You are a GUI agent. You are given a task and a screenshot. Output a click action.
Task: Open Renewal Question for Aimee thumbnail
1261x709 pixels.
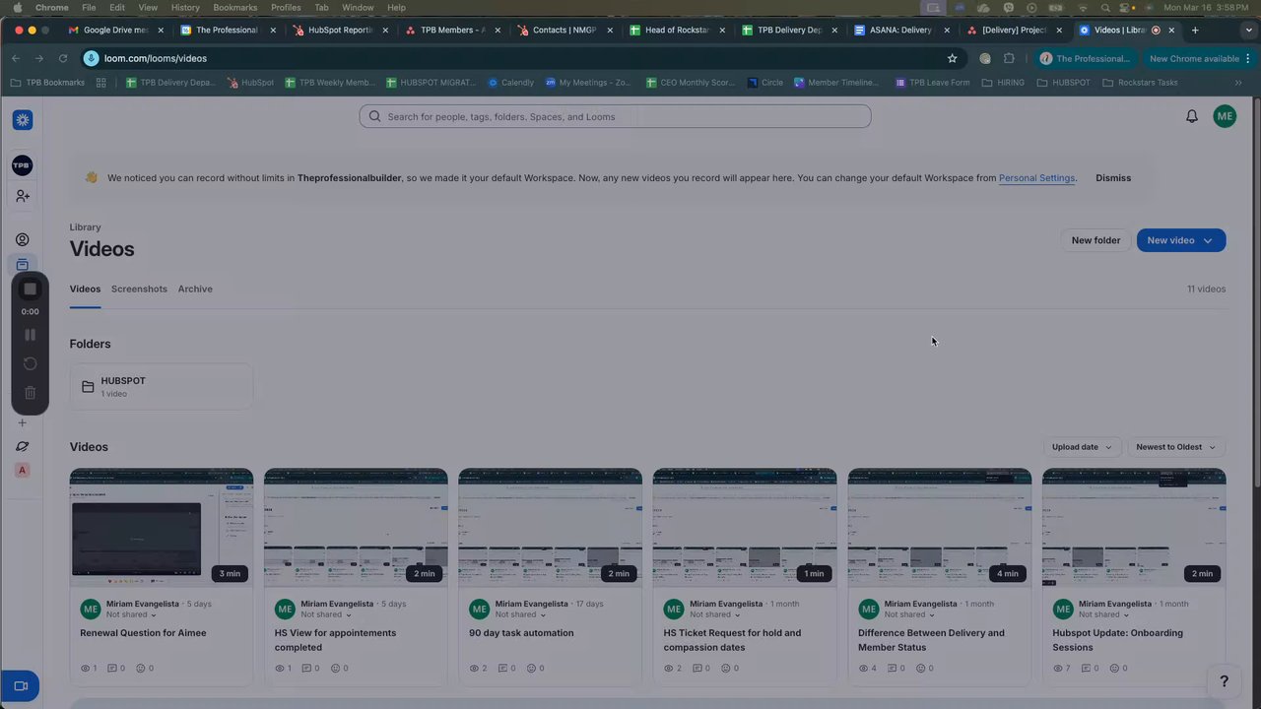(x=162, y=528)
